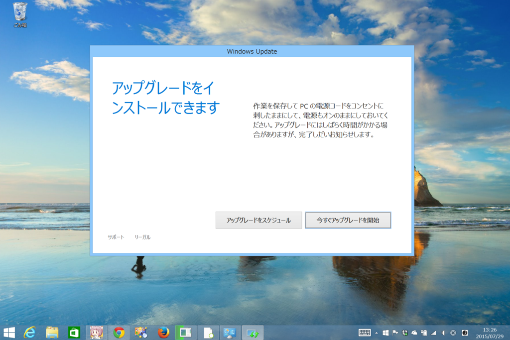Open the リーガル link
This screenshot has height=340, width=510.
tap(142, 237)
